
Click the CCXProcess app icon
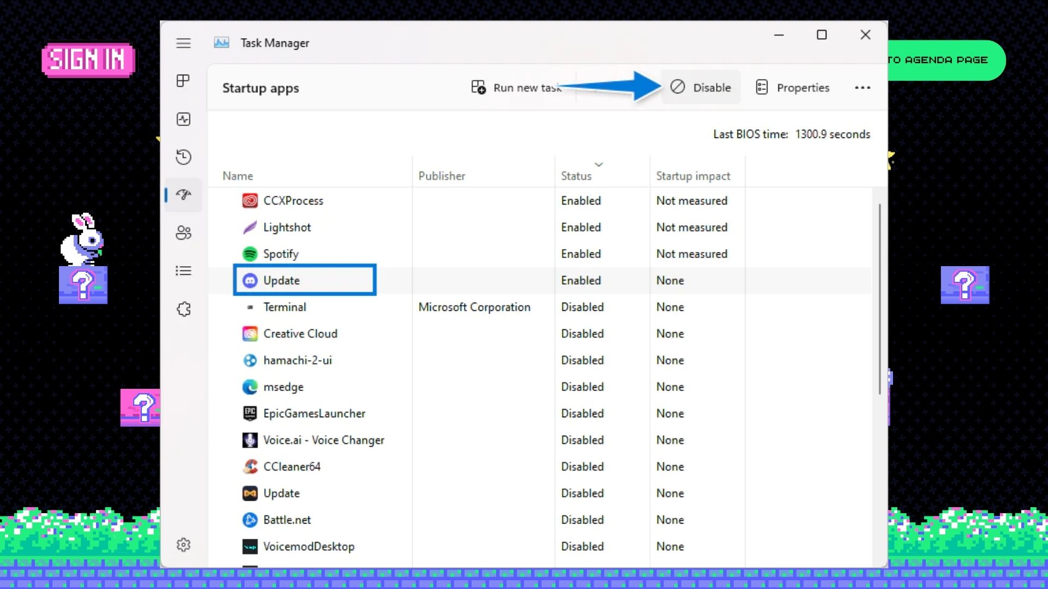pos(250,201)
